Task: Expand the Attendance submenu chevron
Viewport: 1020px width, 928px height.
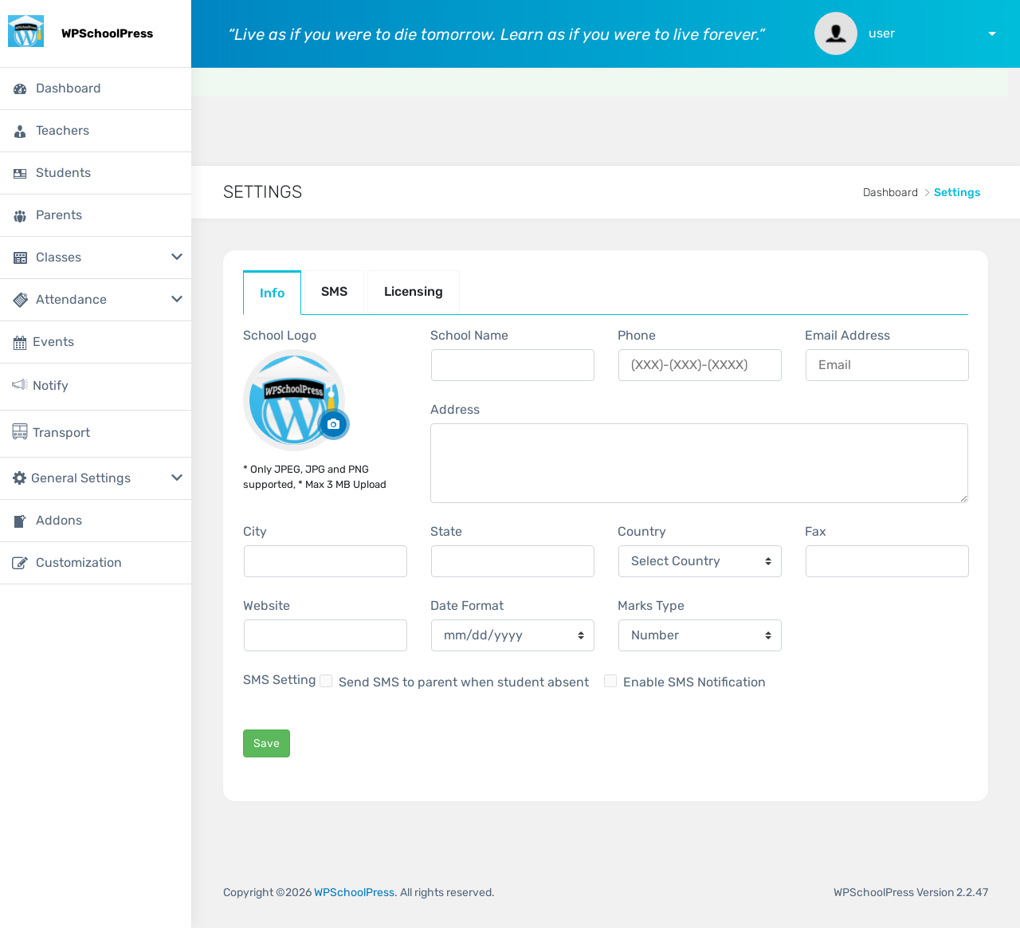Action: tap(177, 299)
